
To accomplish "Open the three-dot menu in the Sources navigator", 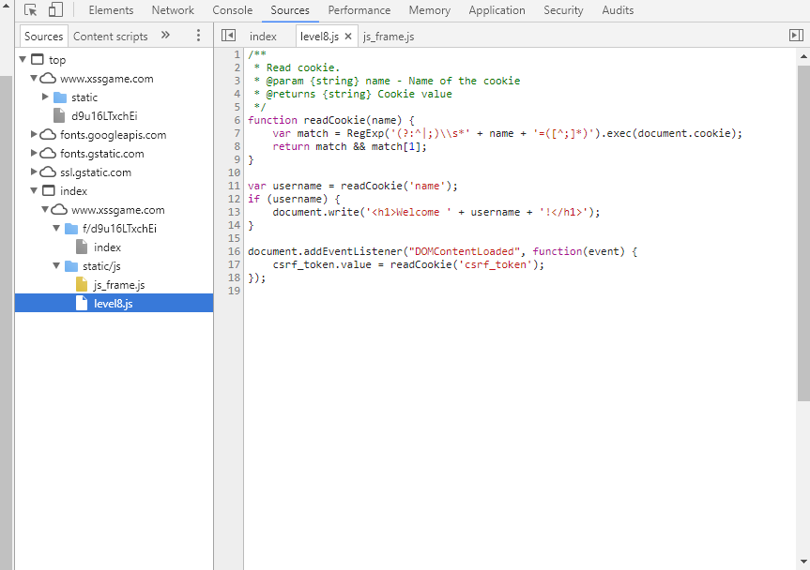I will pos(198,36).
